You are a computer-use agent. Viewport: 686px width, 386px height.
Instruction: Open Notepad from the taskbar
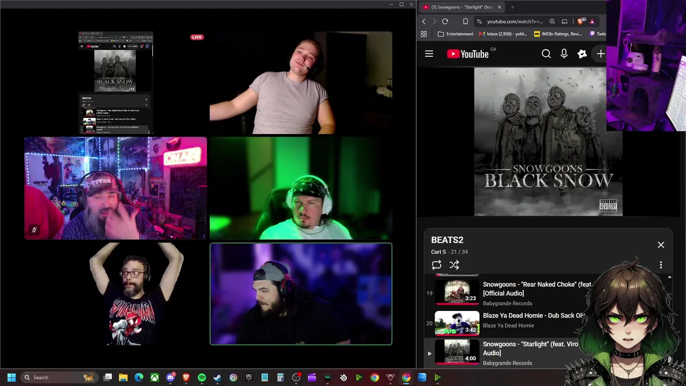(264, 377)
